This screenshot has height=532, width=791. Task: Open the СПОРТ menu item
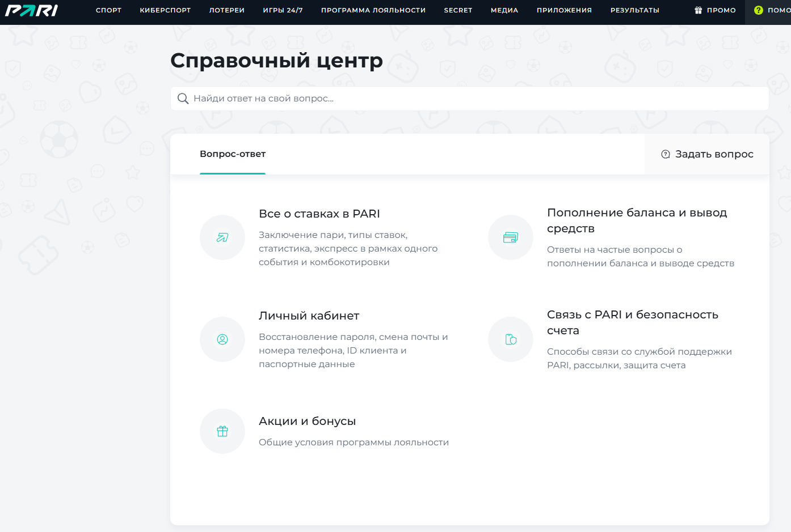108,10
